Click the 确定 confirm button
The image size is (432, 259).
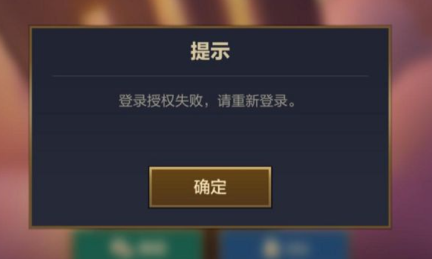(x=210, y=187)
